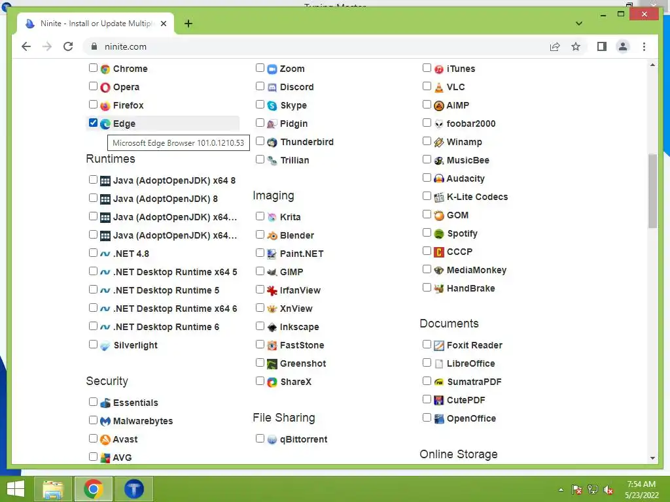Tick the Greenshot checkbox
The height and width of the screenshot is (502, 670).
260,363
